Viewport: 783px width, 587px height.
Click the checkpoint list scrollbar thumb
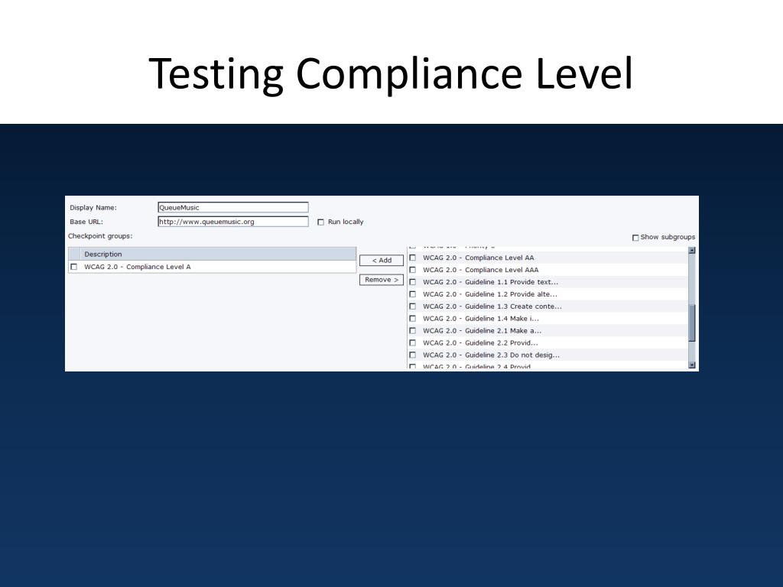point(691,323)
